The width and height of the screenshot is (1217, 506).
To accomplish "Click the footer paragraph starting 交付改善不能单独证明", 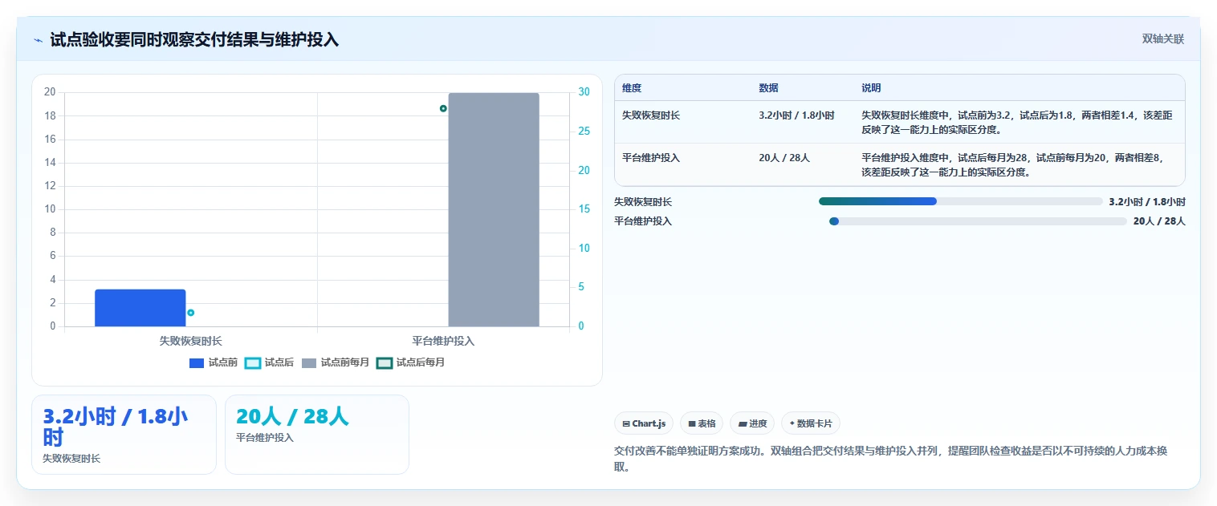I will pyautogui.click(x=889, y=459).
